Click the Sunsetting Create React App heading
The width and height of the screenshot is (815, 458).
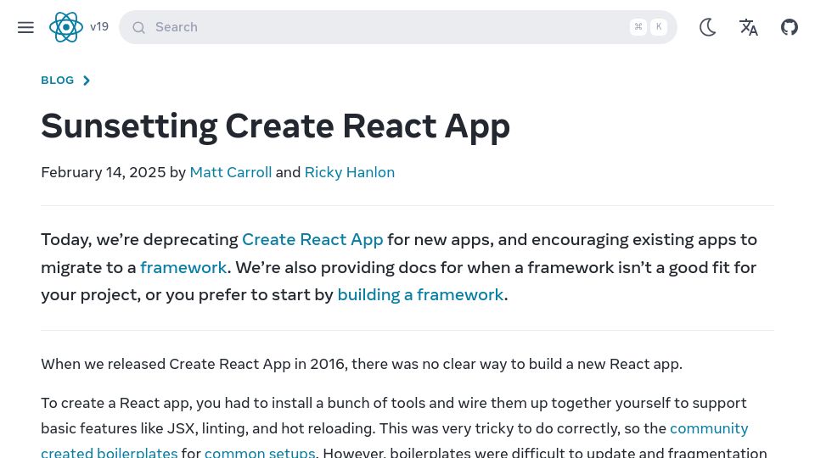(x=275, y=126)
